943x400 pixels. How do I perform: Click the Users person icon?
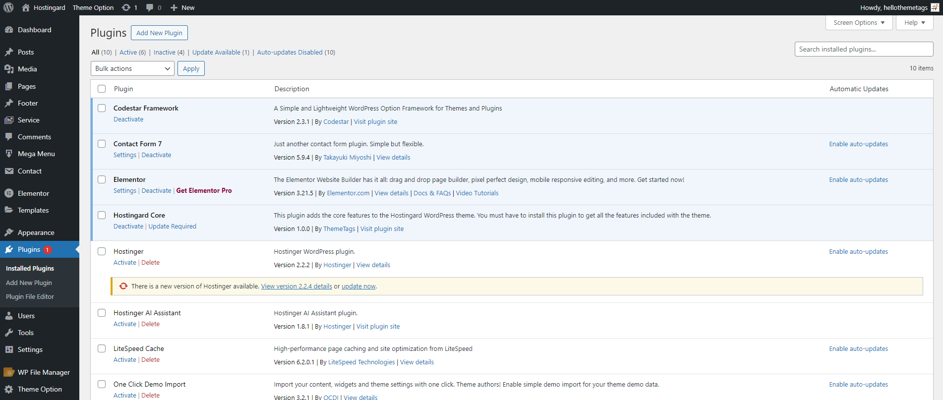[9, 316]
